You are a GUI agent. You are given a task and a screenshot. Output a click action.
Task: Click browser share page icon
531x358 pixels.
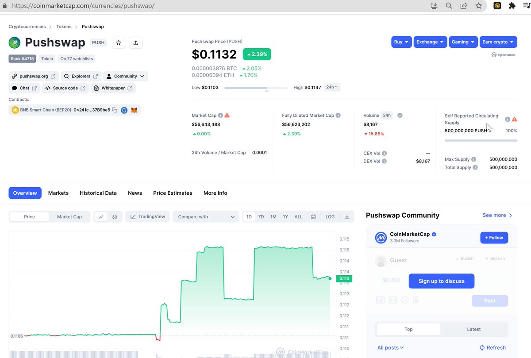[x=464, y=6]
